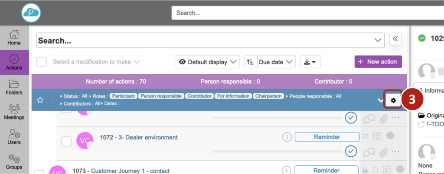This screenshot has height=174, width=444.
Task: Click the flag icon on Dealer environment row
Action: point(365,137)
